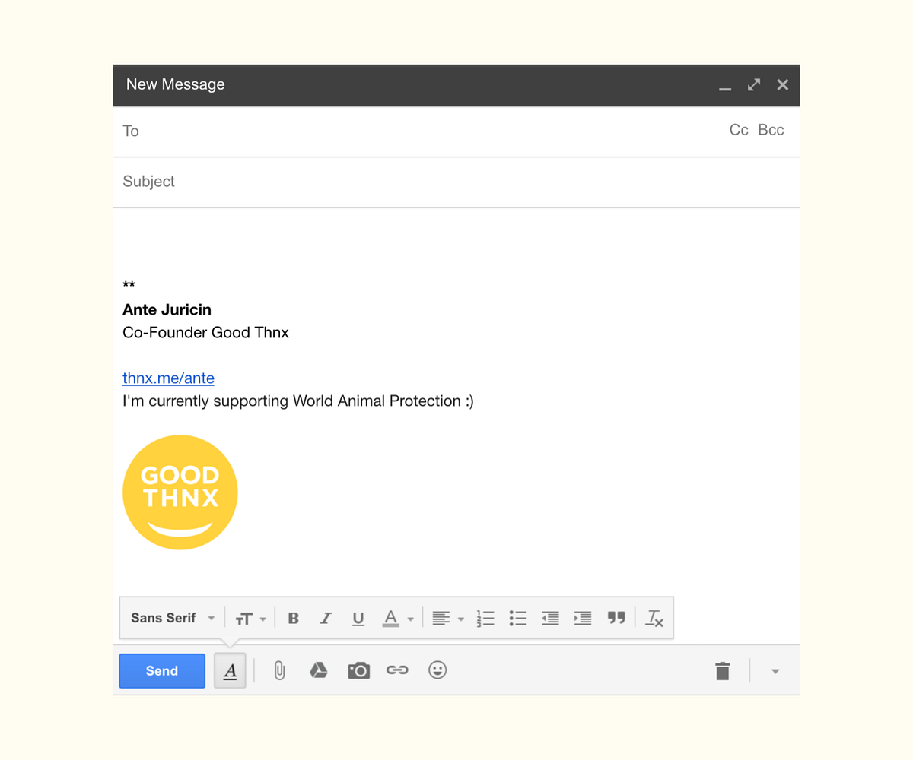Insert a bulleted list
This screenshot has height=760, width=913.
[518, 618]
